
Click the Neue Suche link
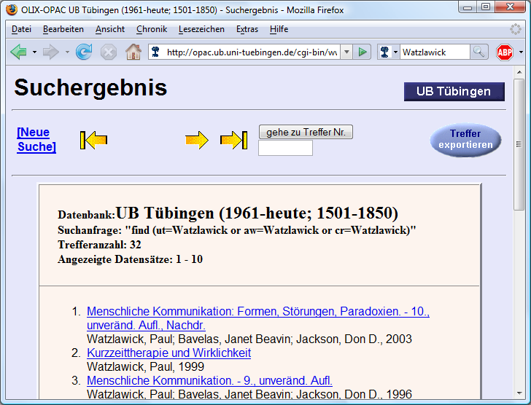(36, 139)
